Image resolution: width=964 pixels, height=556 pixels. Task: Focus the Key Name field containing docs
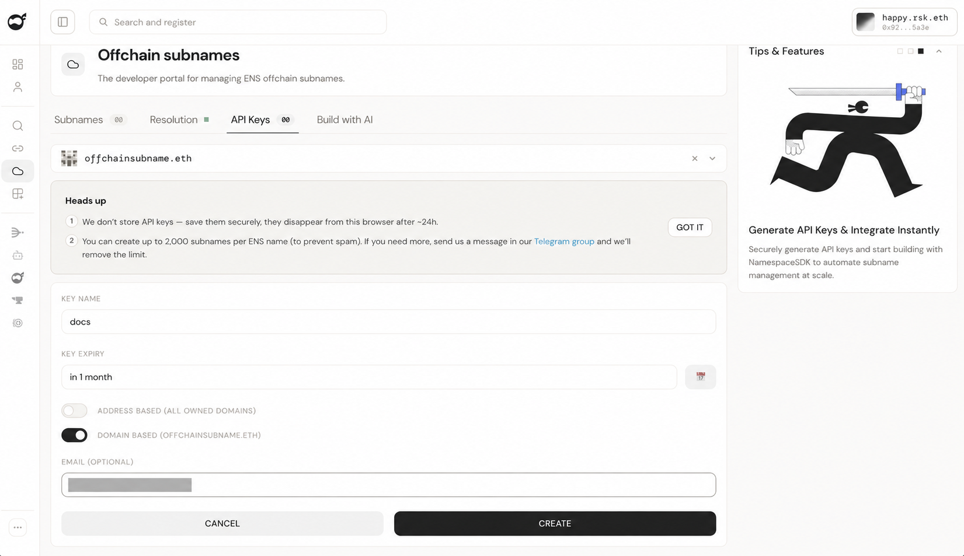[388, 322]
